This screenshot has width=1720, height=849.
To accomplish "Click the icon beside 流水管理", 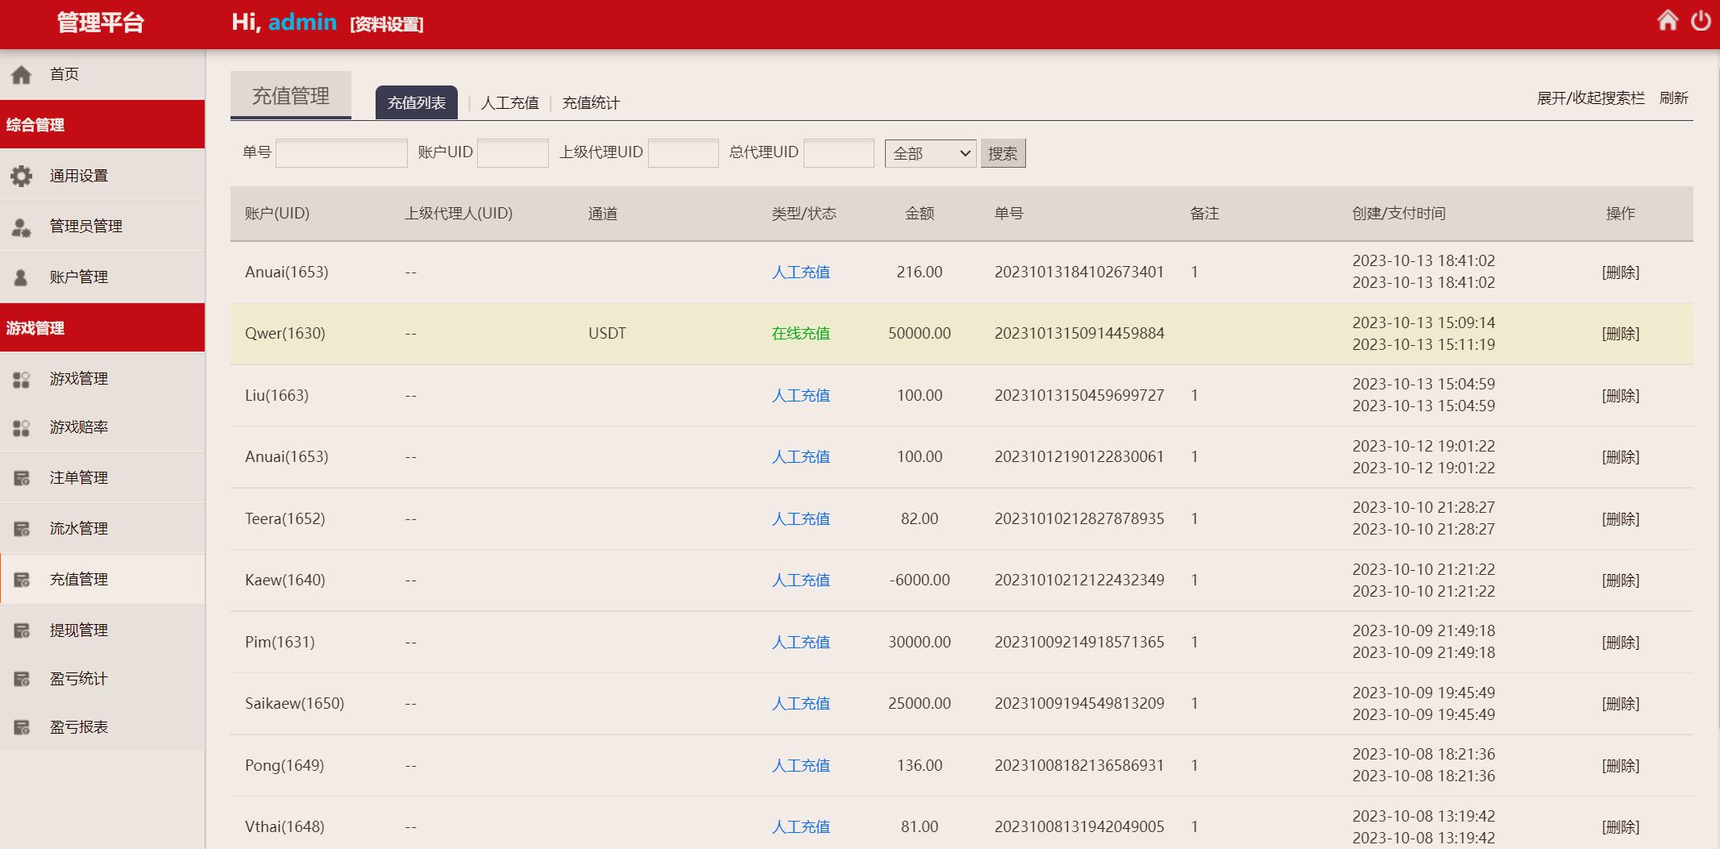I will [22, 529].
